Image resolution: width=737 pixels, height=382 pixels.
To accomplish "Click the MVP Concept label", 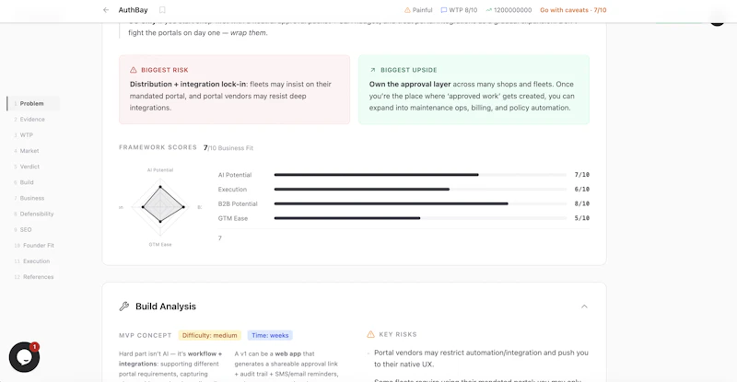I will pyautogui.click(x=146, y=335).
